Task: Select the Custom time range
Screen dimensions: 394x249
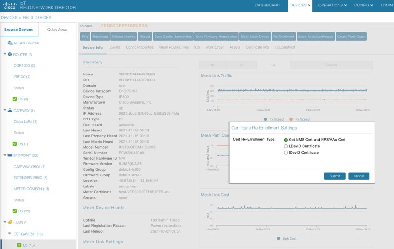Action: click(331, 65)
